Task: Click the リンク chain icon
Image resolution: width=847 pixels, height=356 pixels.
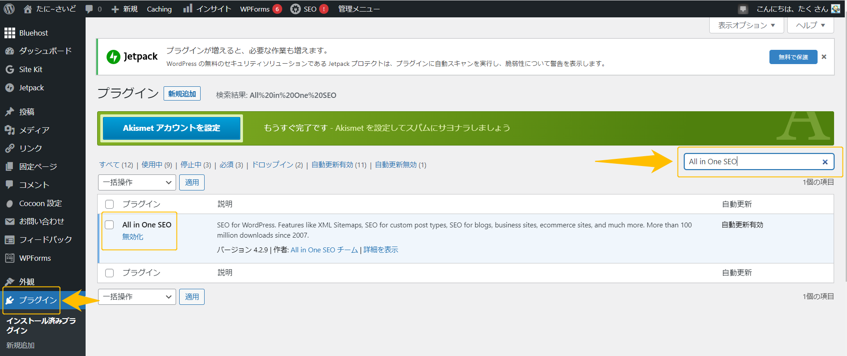Action: click(10, 148)
